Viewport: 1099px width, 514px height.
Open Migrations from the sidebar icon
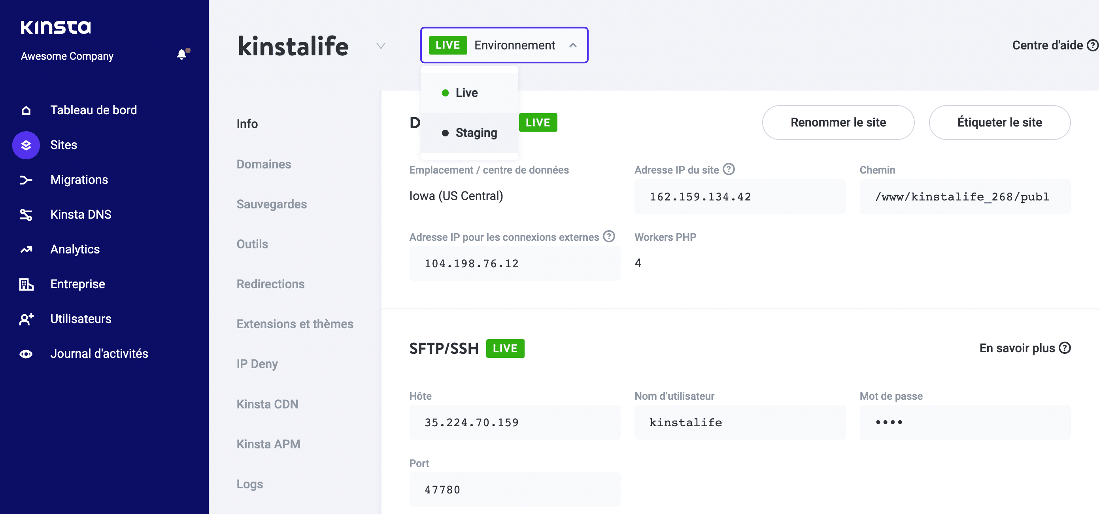26,180
